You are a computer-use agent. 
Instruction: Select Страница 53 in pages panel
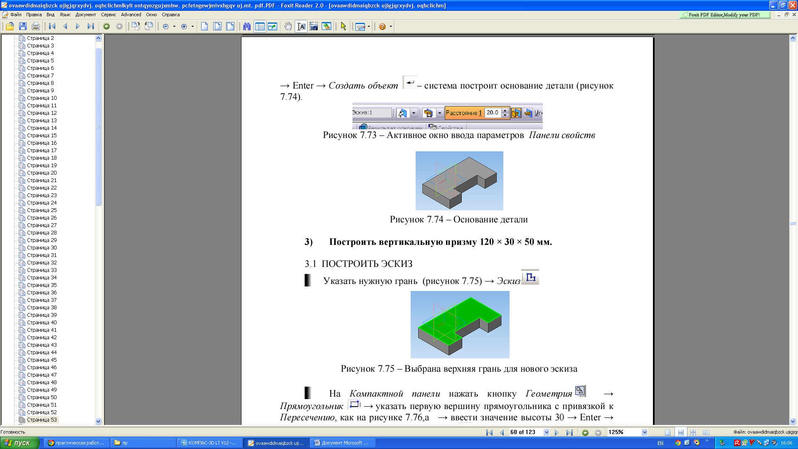[x=42, y=420]
